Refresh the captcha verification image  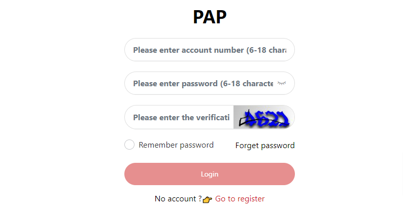263,117
